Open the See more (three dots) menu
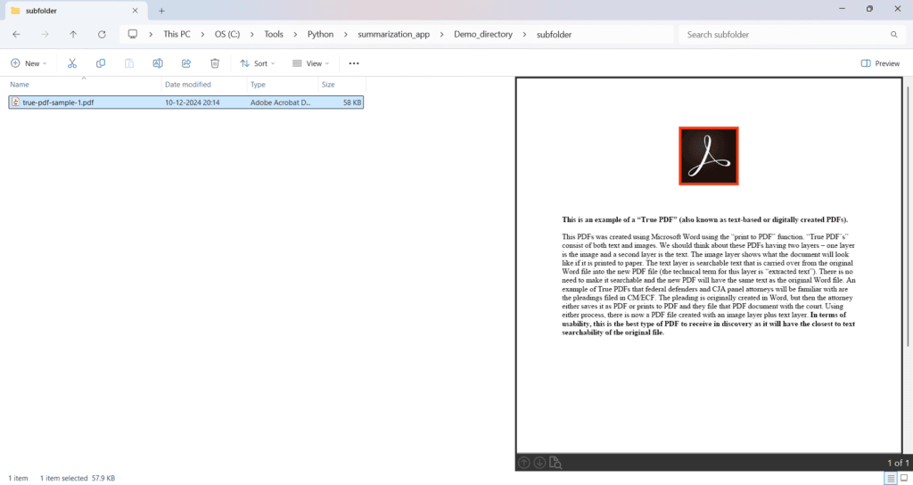 (354, 63)
